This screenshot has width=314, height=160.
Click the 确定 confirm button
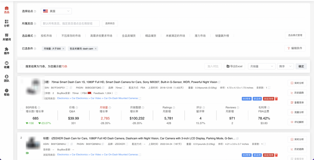301,66
